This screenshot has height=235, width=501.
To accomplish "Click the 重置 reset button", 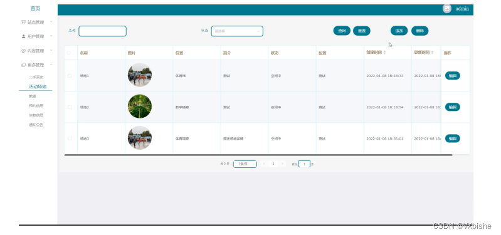I will (x=362, y=31).
